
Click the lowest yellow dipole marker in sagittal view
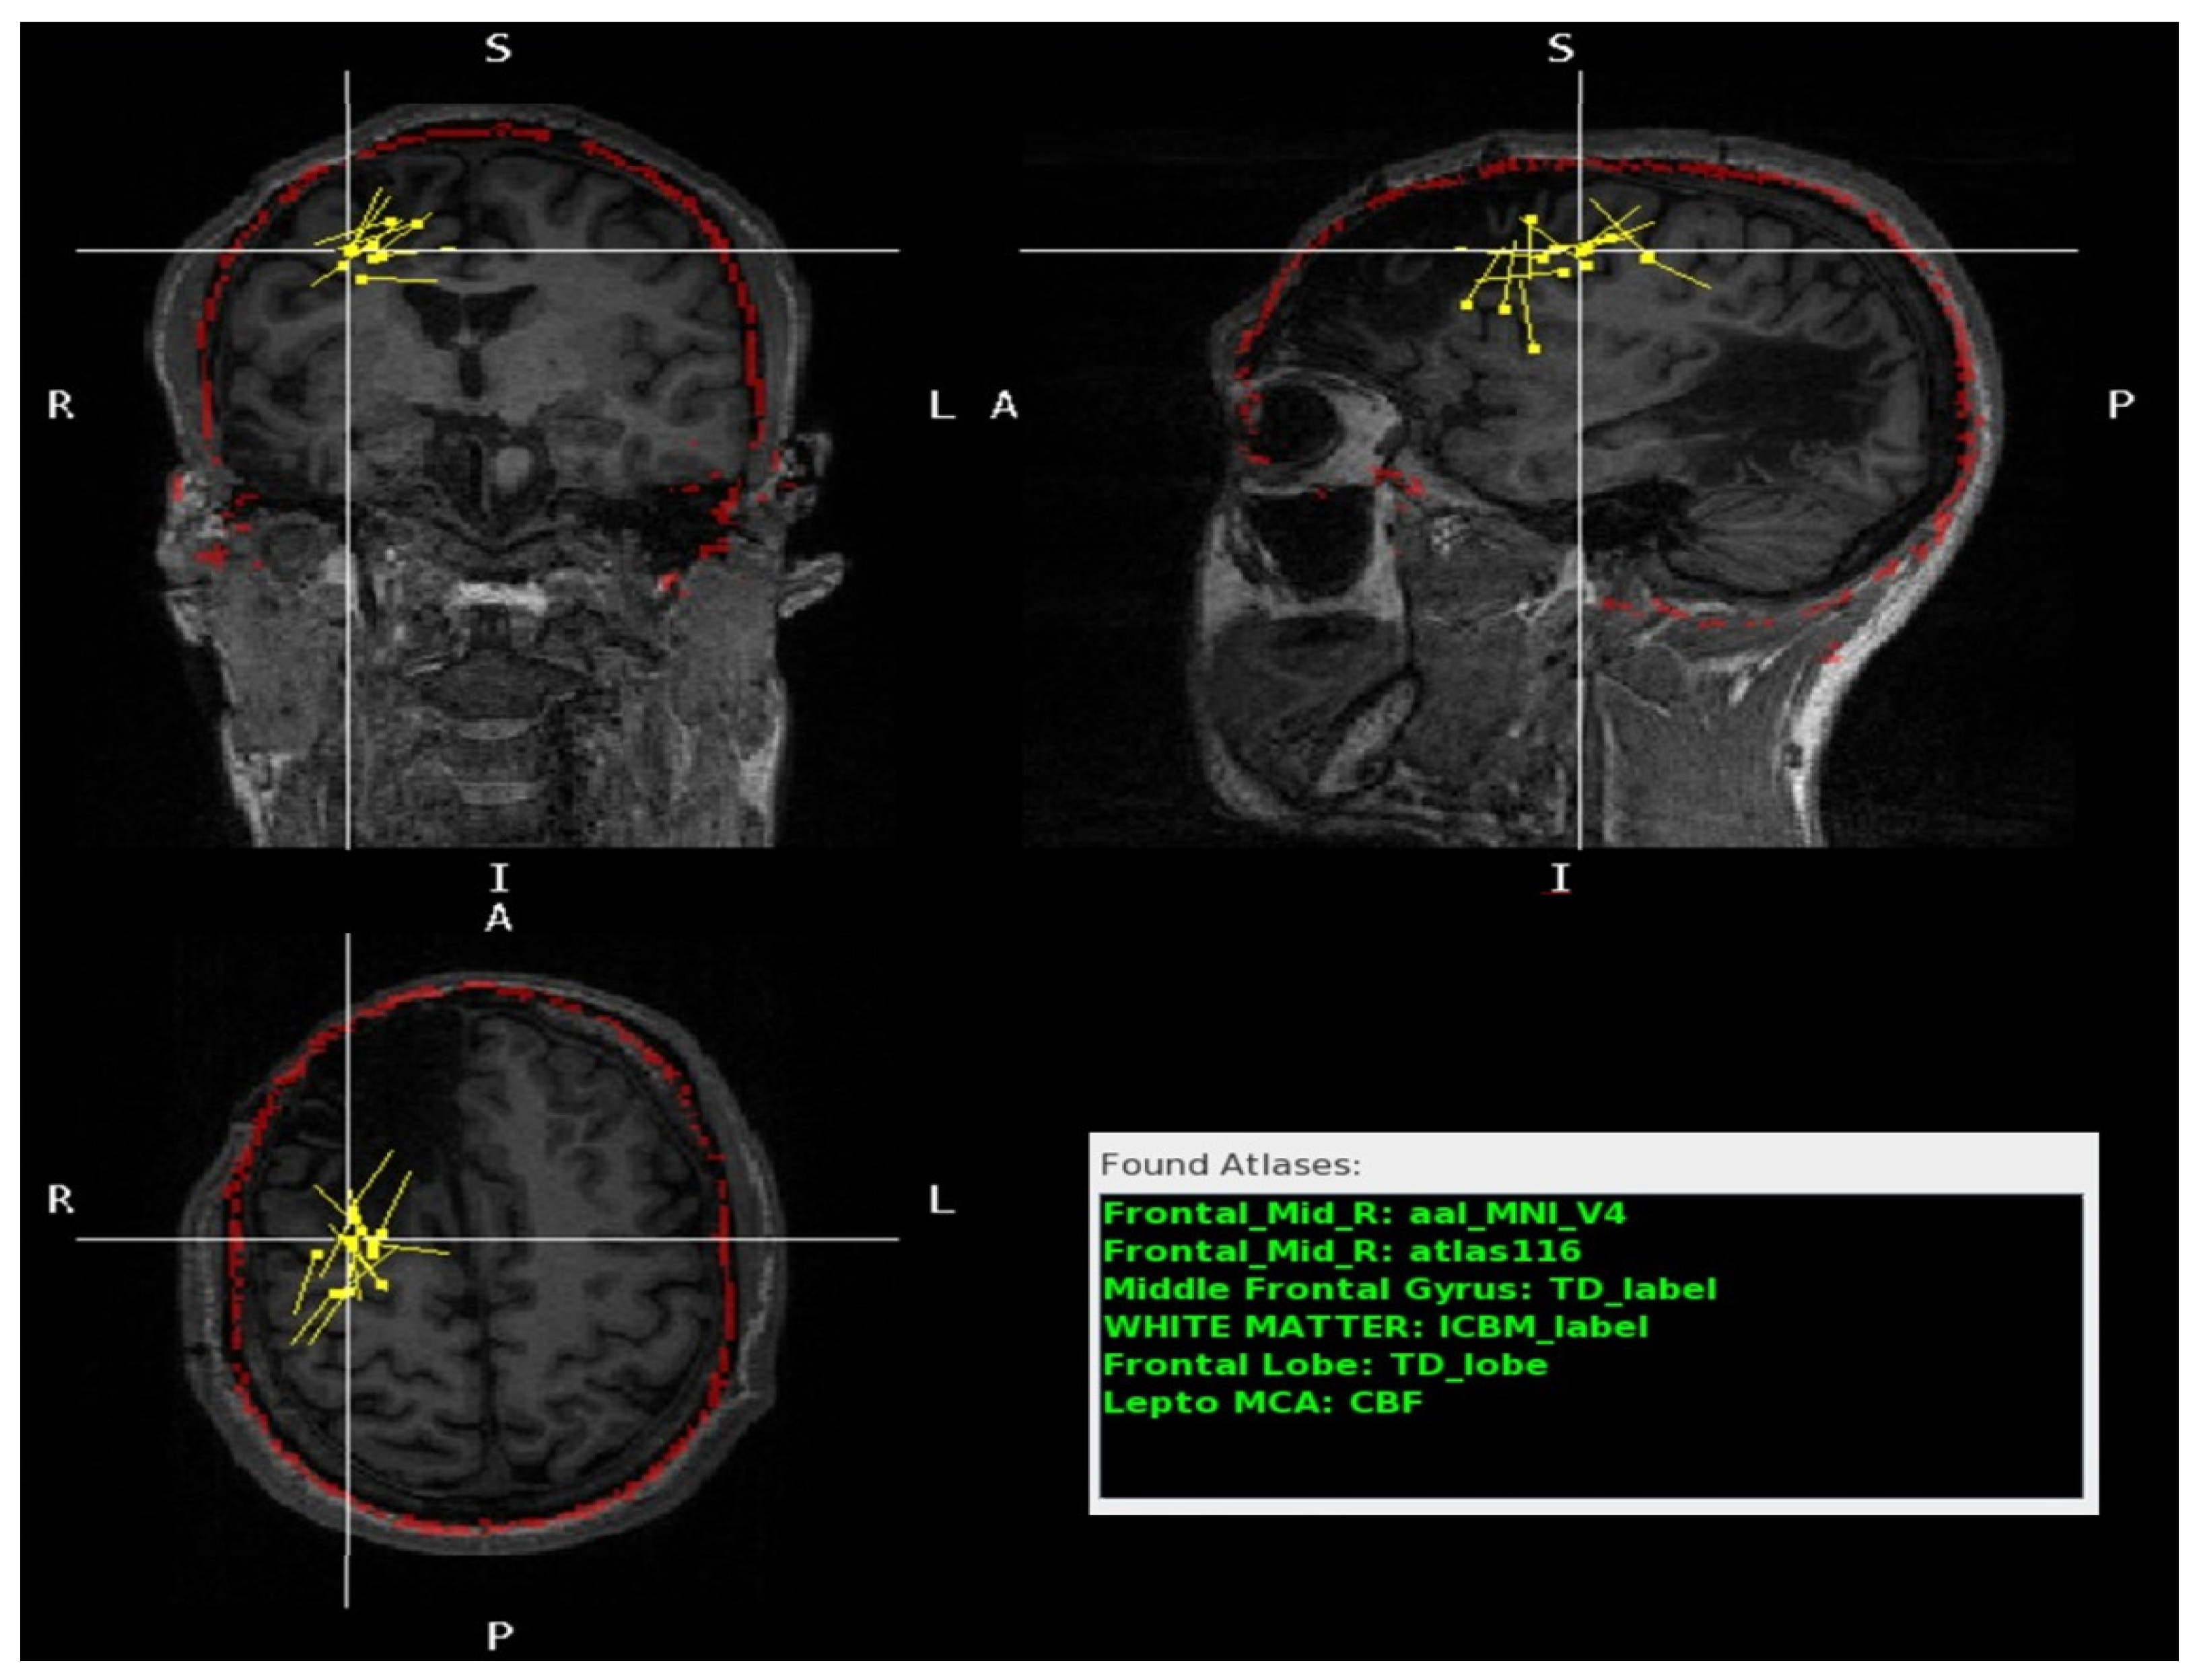1534,349
